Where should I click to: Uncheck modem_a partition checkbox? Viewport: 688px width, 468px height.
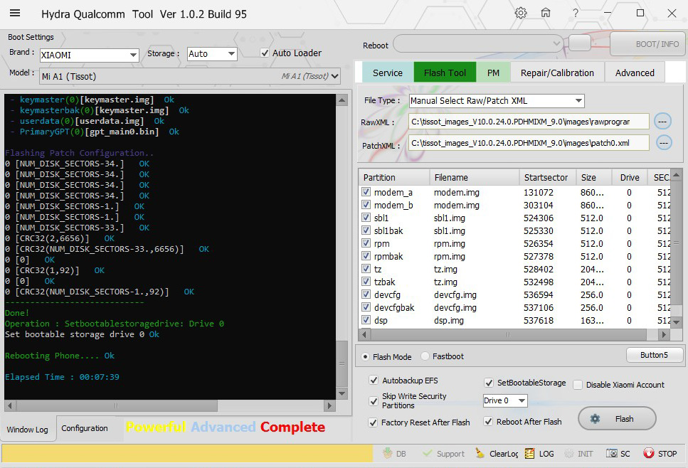click(x=366, y=192)
